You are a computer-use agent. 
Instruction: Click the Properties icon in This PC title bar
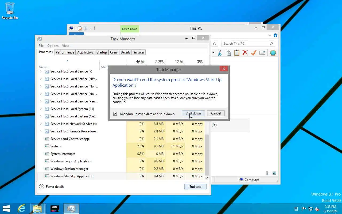tap(80, 28)
